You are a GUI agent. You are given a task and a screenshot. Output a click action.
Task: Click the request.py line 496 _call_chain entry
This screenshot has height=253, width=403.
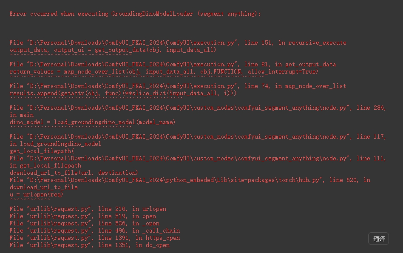pyautogui.click(x=94, y=230)
